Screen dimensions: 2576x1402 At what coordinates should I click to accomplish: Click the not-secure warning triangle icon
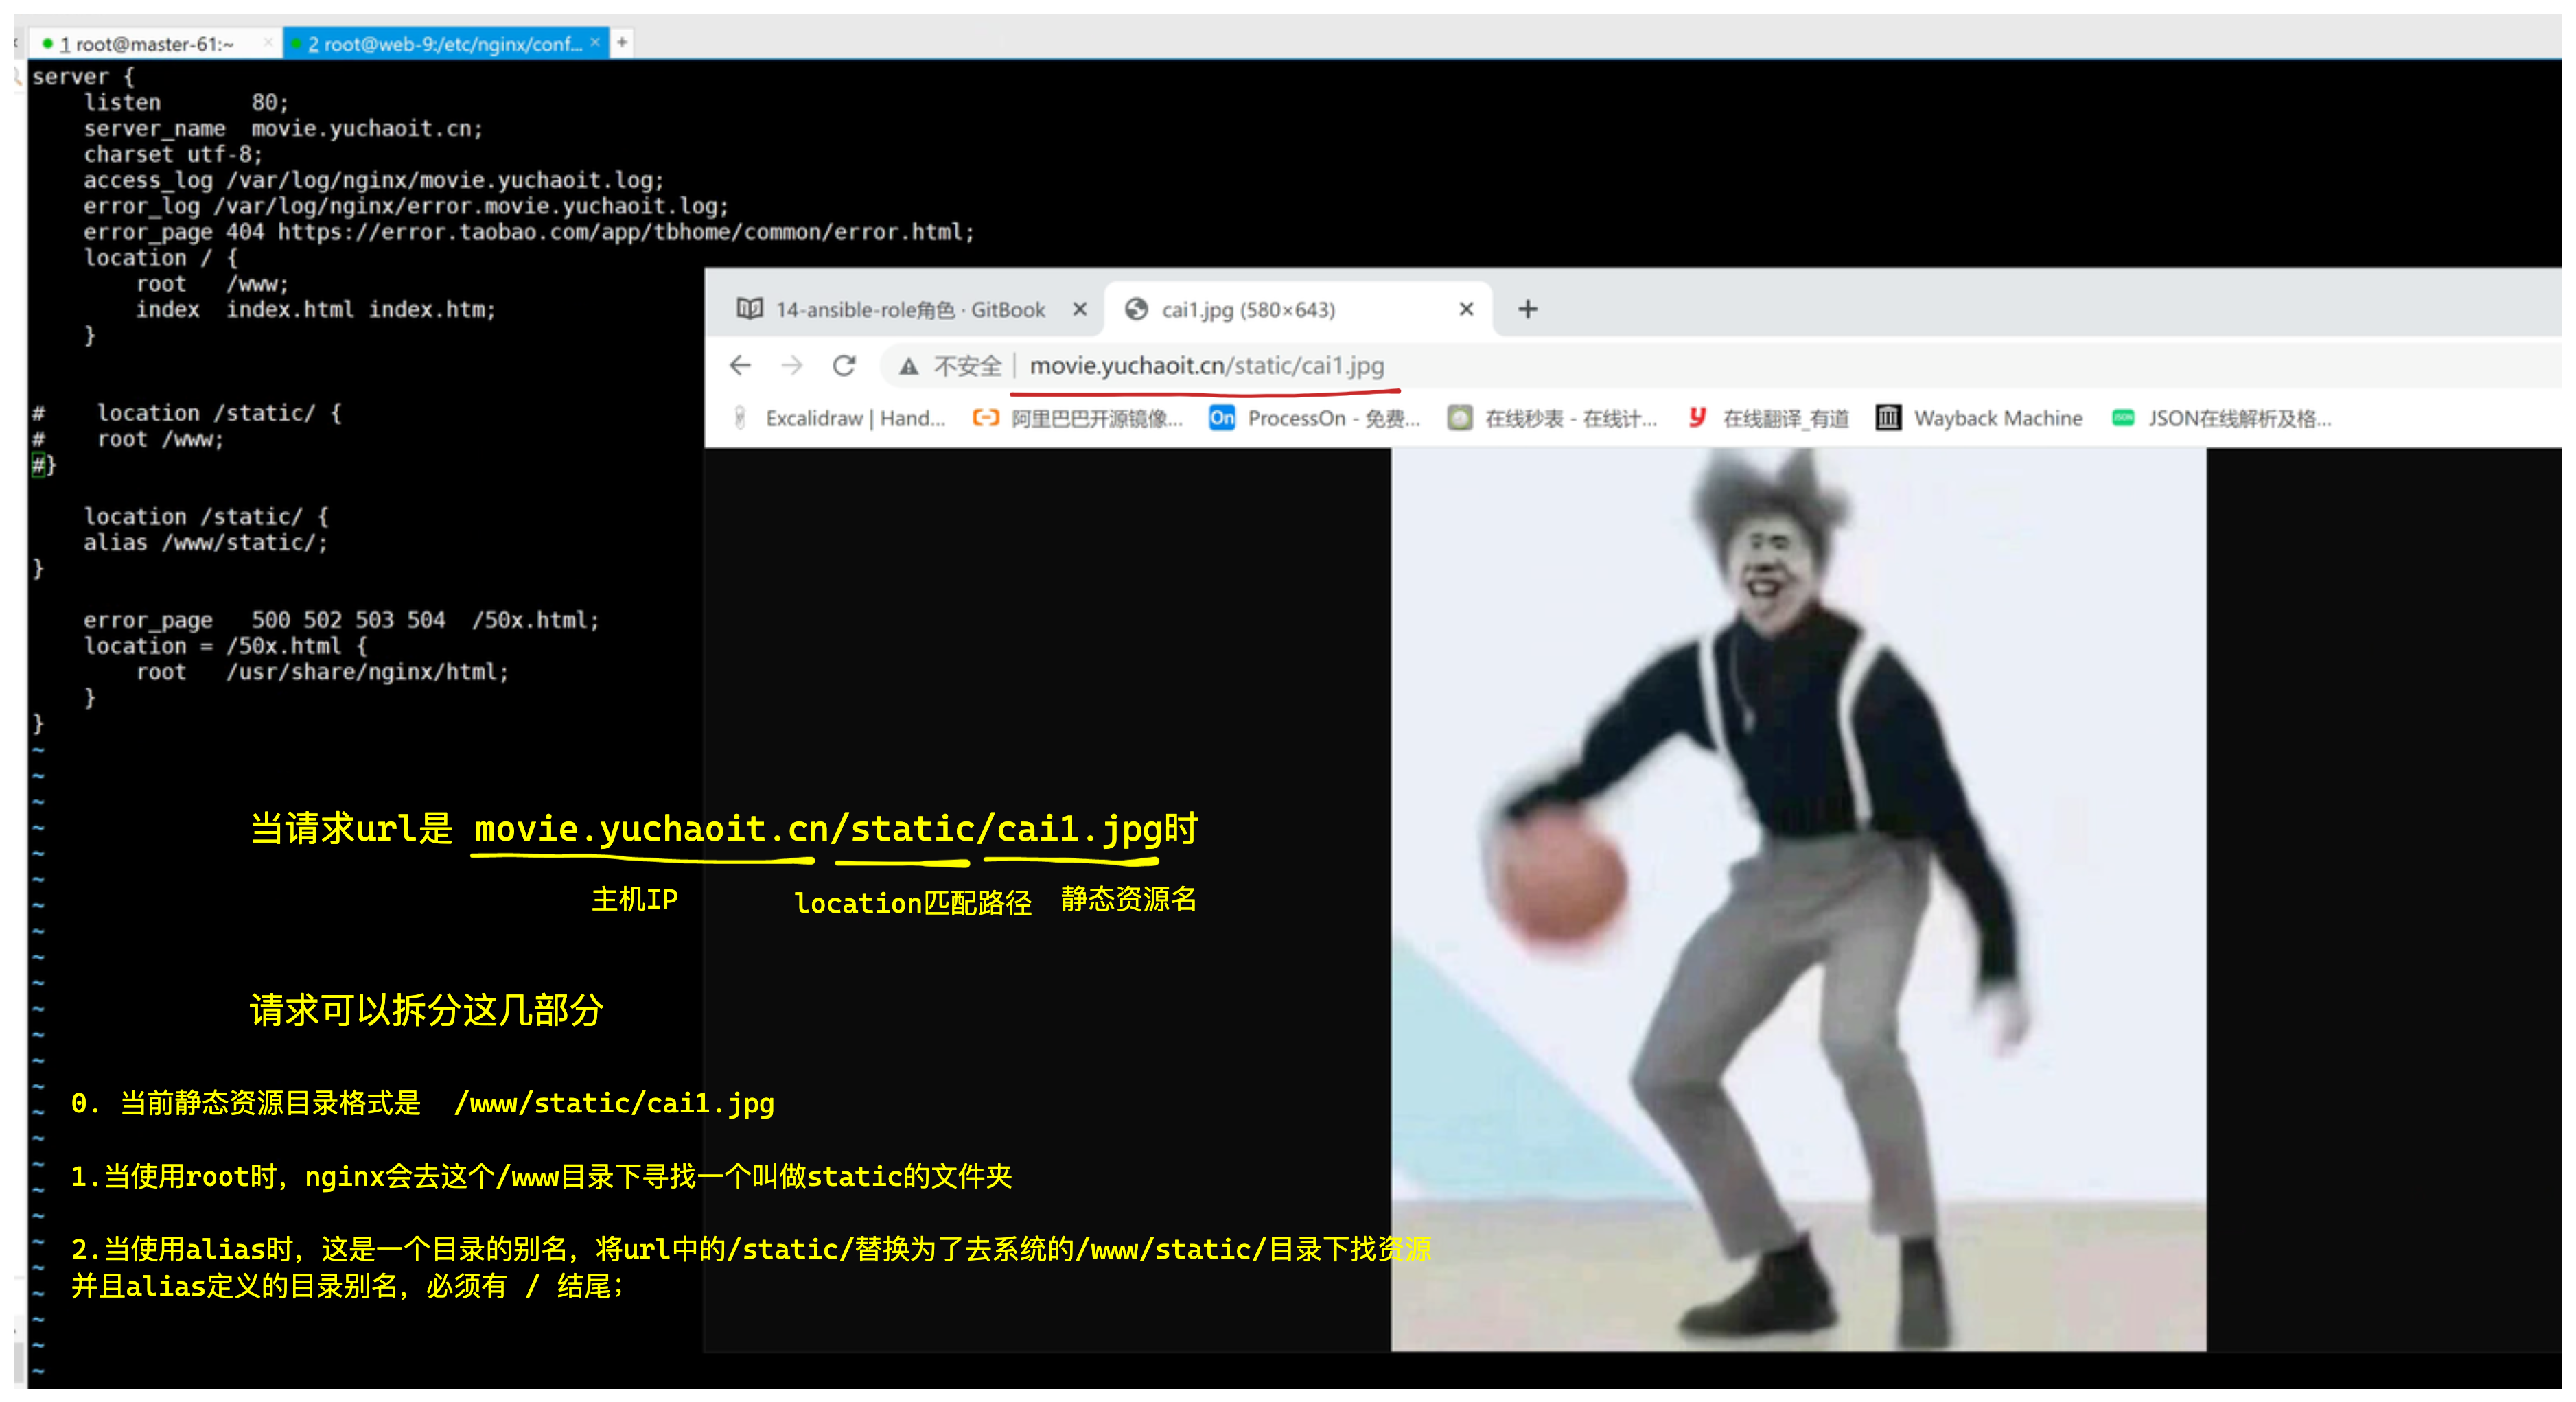908,367
